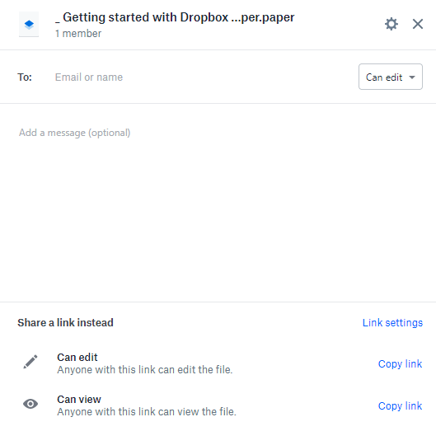Click the document title 'Getting started with Dropbox'
The width and height of the screenshot is (436, 431).
click(175, 17)
